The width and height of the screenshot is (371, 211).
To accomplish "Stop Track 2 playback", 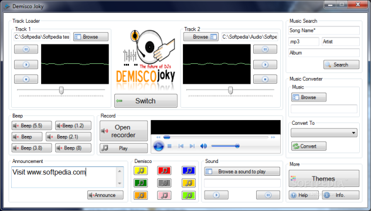I will [265, 79].
